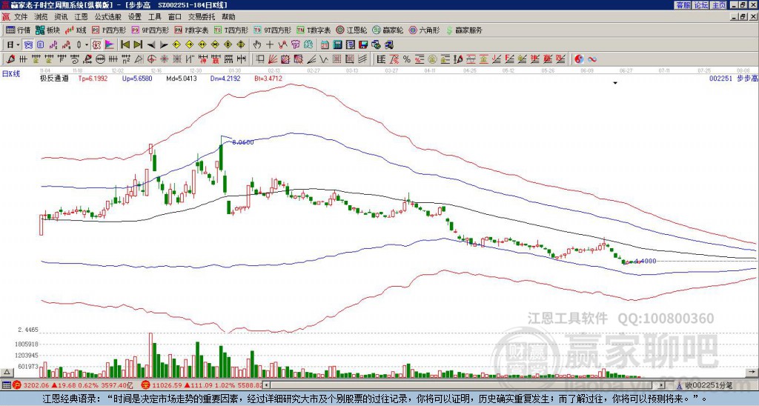Click the status bar grid icon

pos(6,385)
